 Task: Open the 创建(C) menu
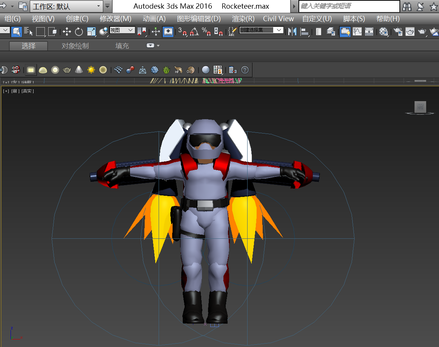[77, 19]
